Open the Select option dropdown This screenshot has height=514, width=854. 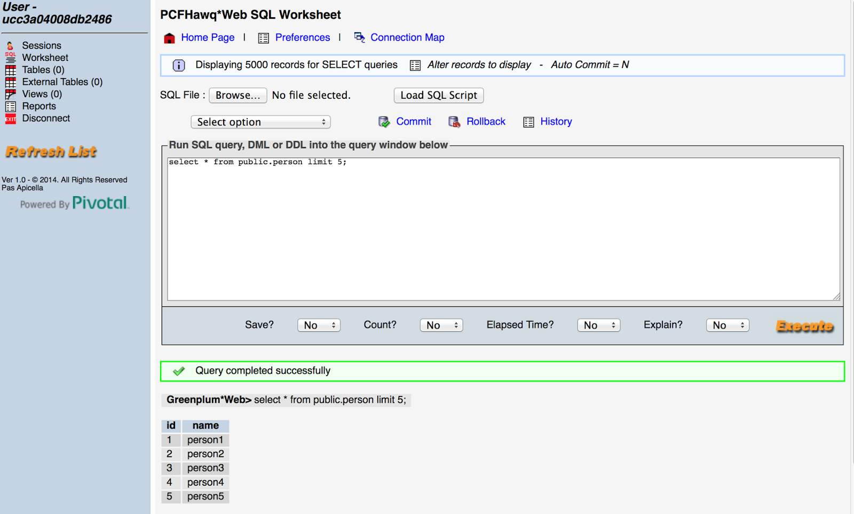pos(260,122)
